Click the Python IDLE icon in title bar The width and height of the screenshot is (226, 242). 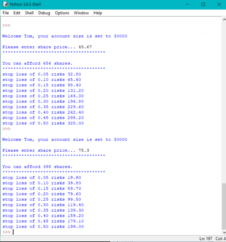[5, 4]
